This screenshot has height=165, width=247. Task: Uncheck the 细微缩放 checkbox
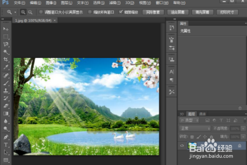121,12
